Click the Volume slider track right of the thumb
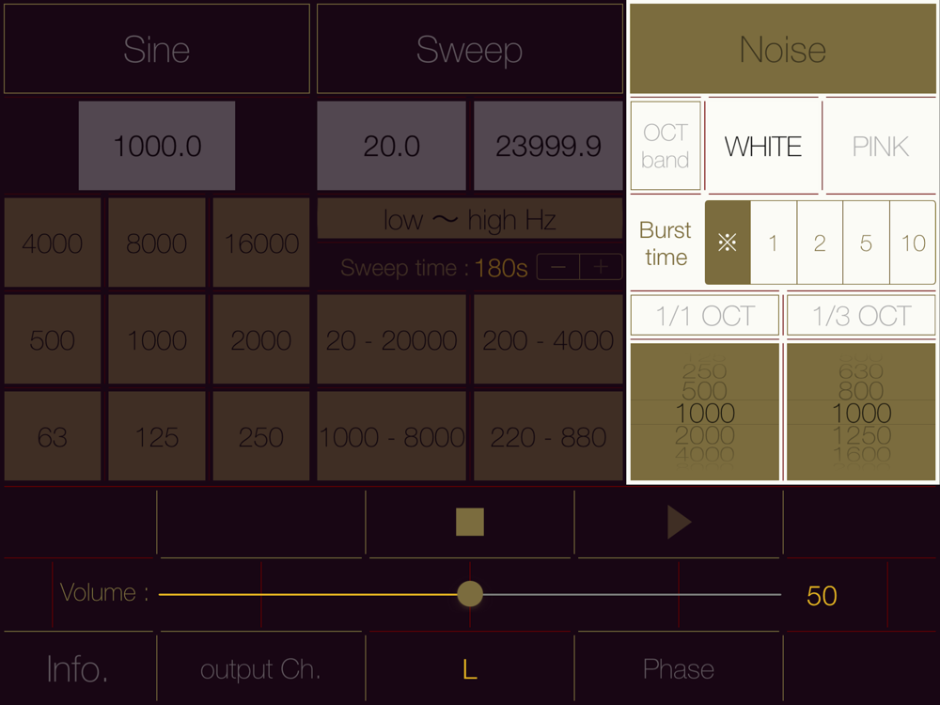Screen dimensions: 940x705 coord(632,595)
